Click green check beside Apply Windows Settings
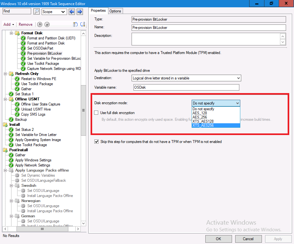This screenshot has height=244, width=294. [x=11, y=160]
